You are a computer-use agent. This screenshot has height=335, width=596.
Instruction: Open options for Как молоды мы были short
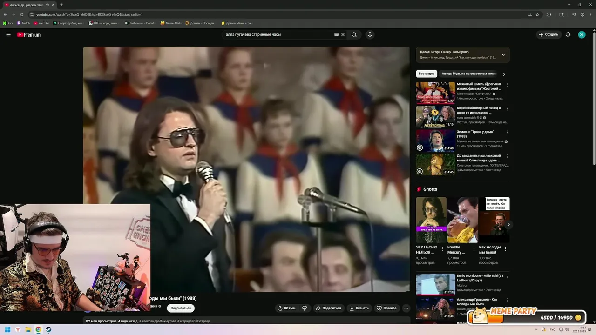505,249
